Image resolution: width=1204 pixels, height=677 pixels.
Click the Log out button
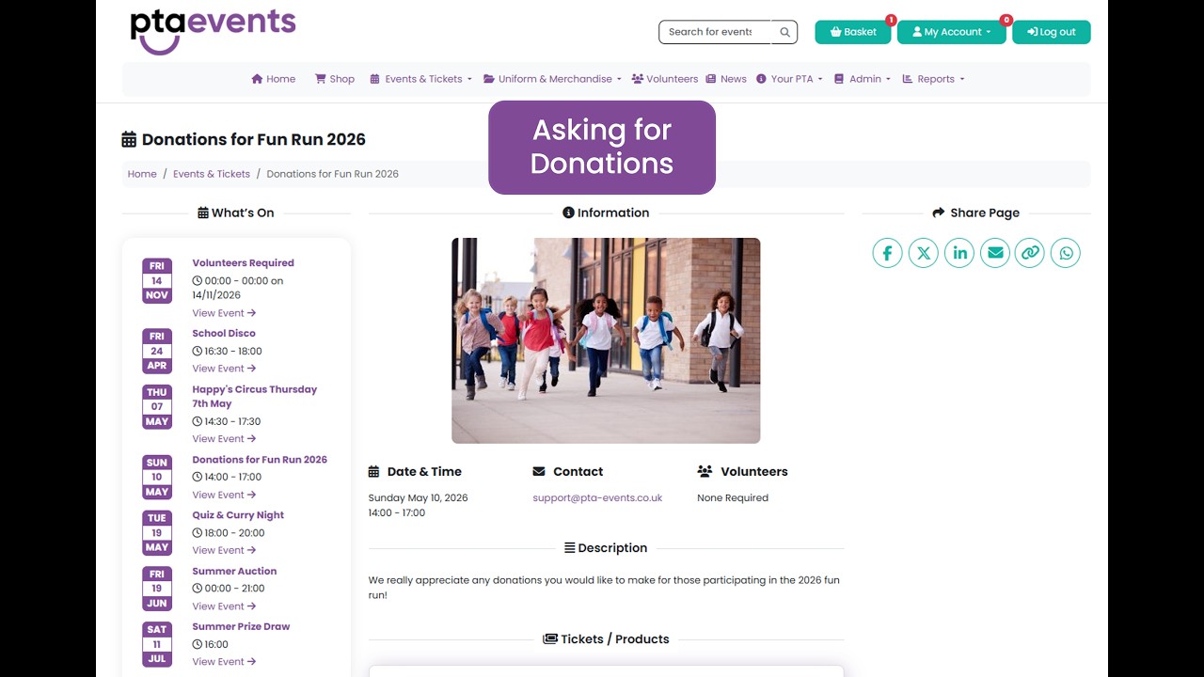point(1051,32)
